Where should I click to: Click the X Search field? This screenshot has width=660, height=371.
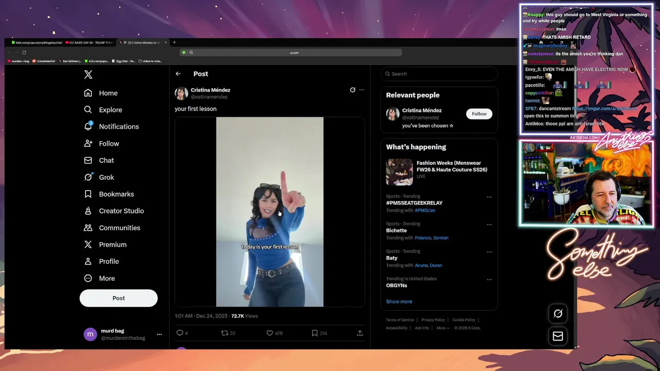pyautogui.click(x=439, y=74)
